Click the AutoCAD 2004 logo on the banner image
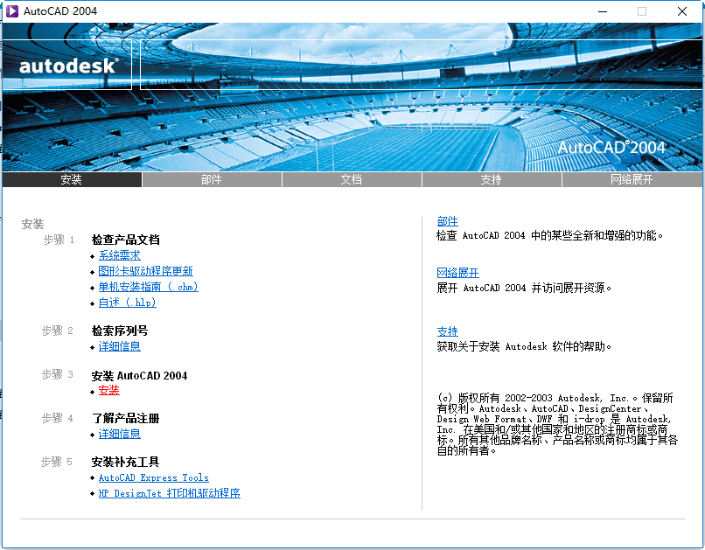This screenshot has width=705, height=550. click(x=611, y=149)
